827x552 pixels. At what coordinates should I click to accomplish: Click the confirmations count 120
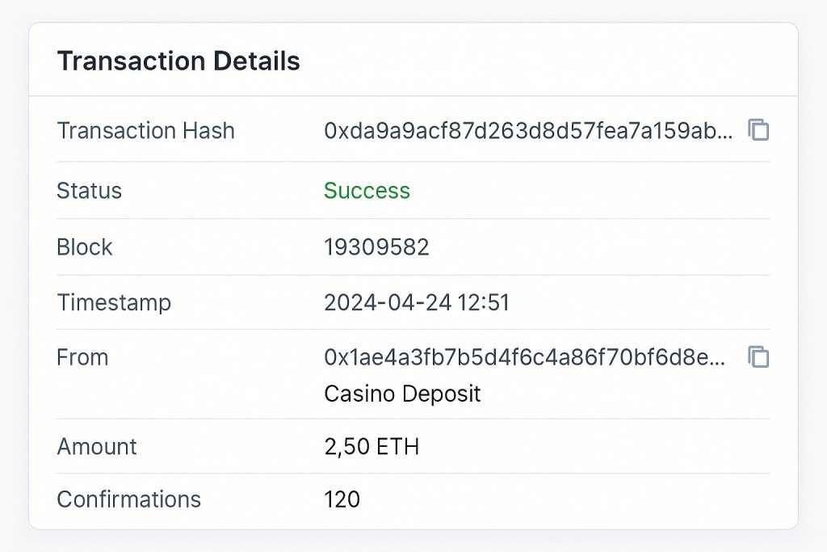click(342, 499)
